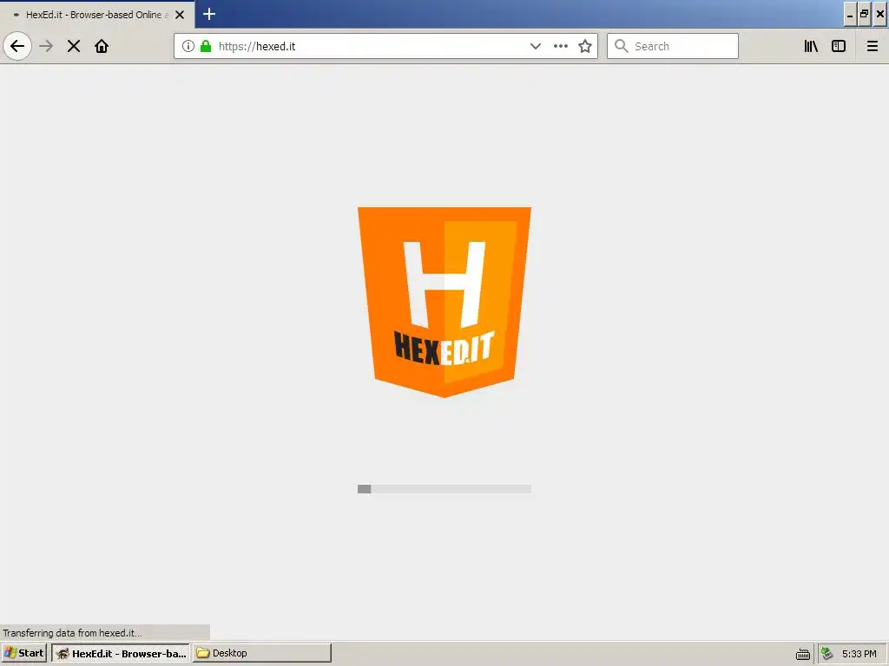
Task: Open the Library bookshelf icon
Action: pos(811,46)
